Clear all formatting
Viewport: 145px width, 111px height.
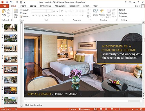click(x=62, y=11)
